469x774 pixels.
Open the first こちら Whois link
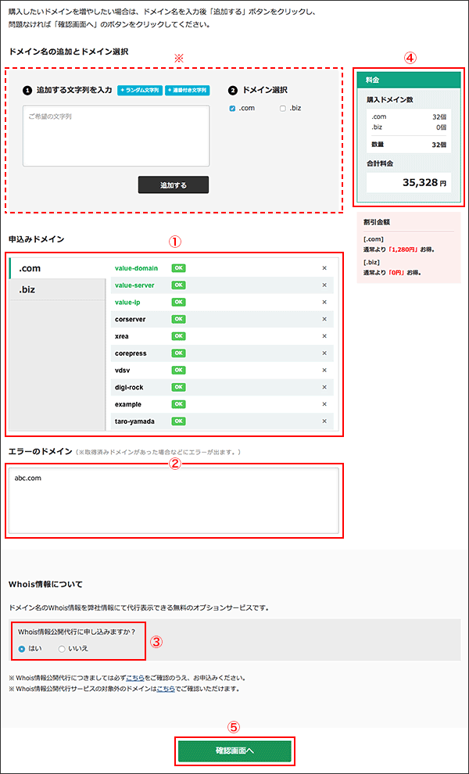pyautogui.click(x=134, y=677)
